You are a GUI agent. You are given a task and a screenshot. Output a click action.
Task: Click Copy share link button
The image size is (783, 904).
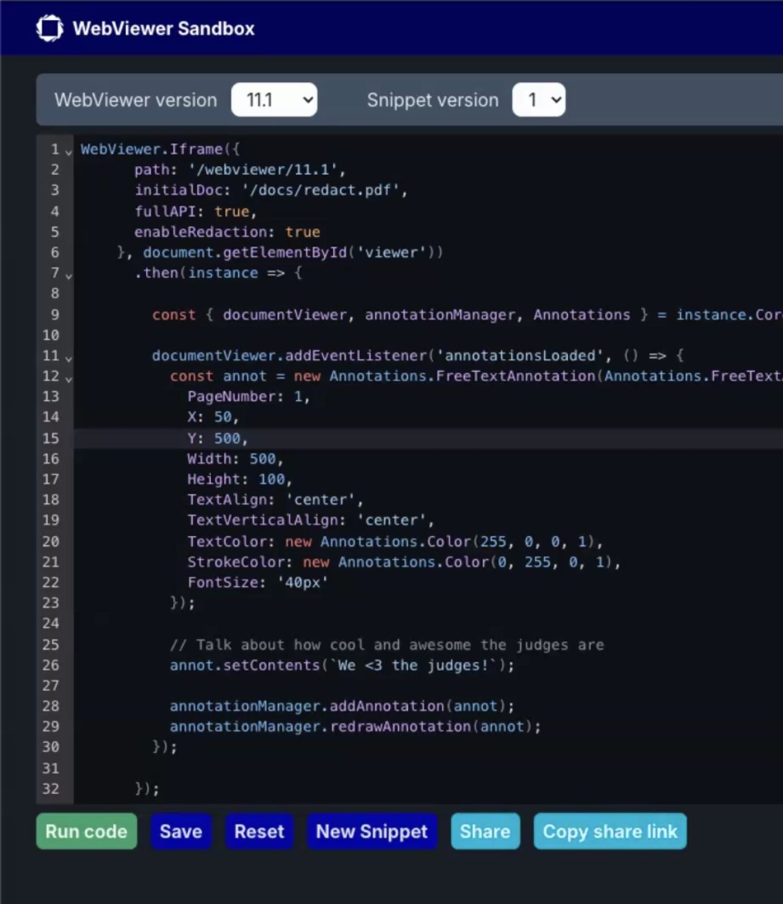(610, 831)
